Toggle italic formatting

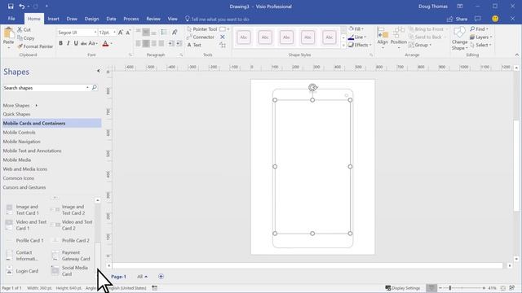tap(69, 43)
